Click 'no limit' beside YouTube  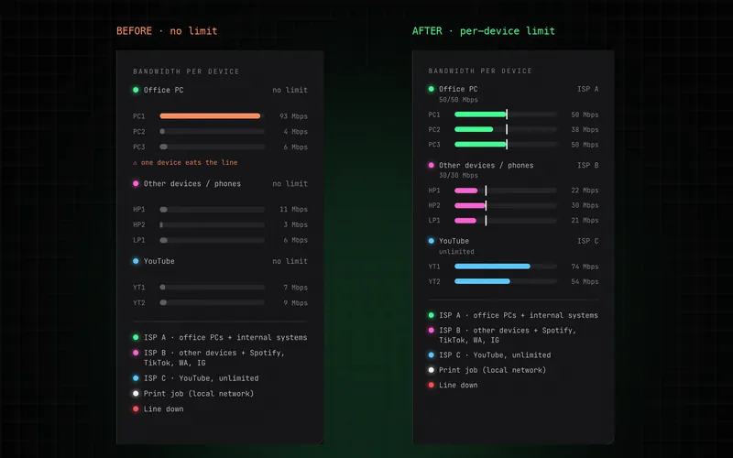coord(290,261)
